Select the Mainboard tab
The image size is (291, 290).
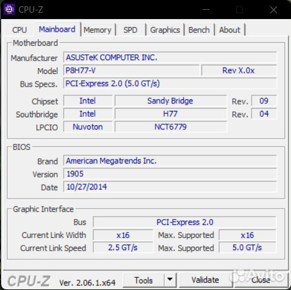click(57, 29)
